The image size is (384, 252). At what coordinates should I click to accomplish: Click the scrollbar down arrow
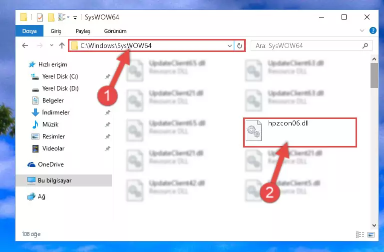click(374, 225)
